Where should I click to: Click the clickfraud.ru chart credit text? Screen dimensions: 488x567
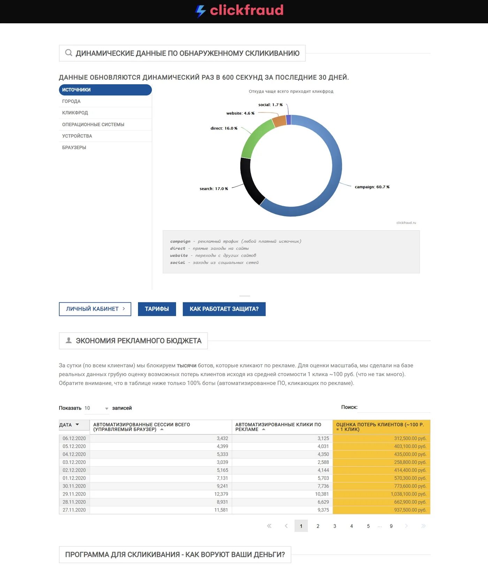point(406,223)
